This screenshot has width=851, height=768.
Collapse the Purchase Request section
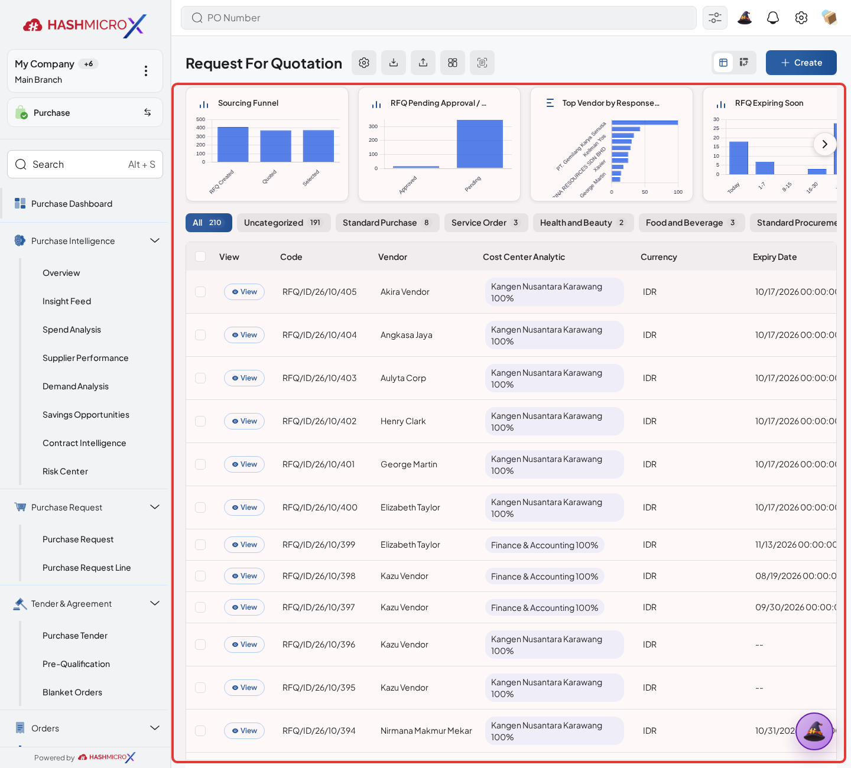pyautogui.click(x=155, y=507)
